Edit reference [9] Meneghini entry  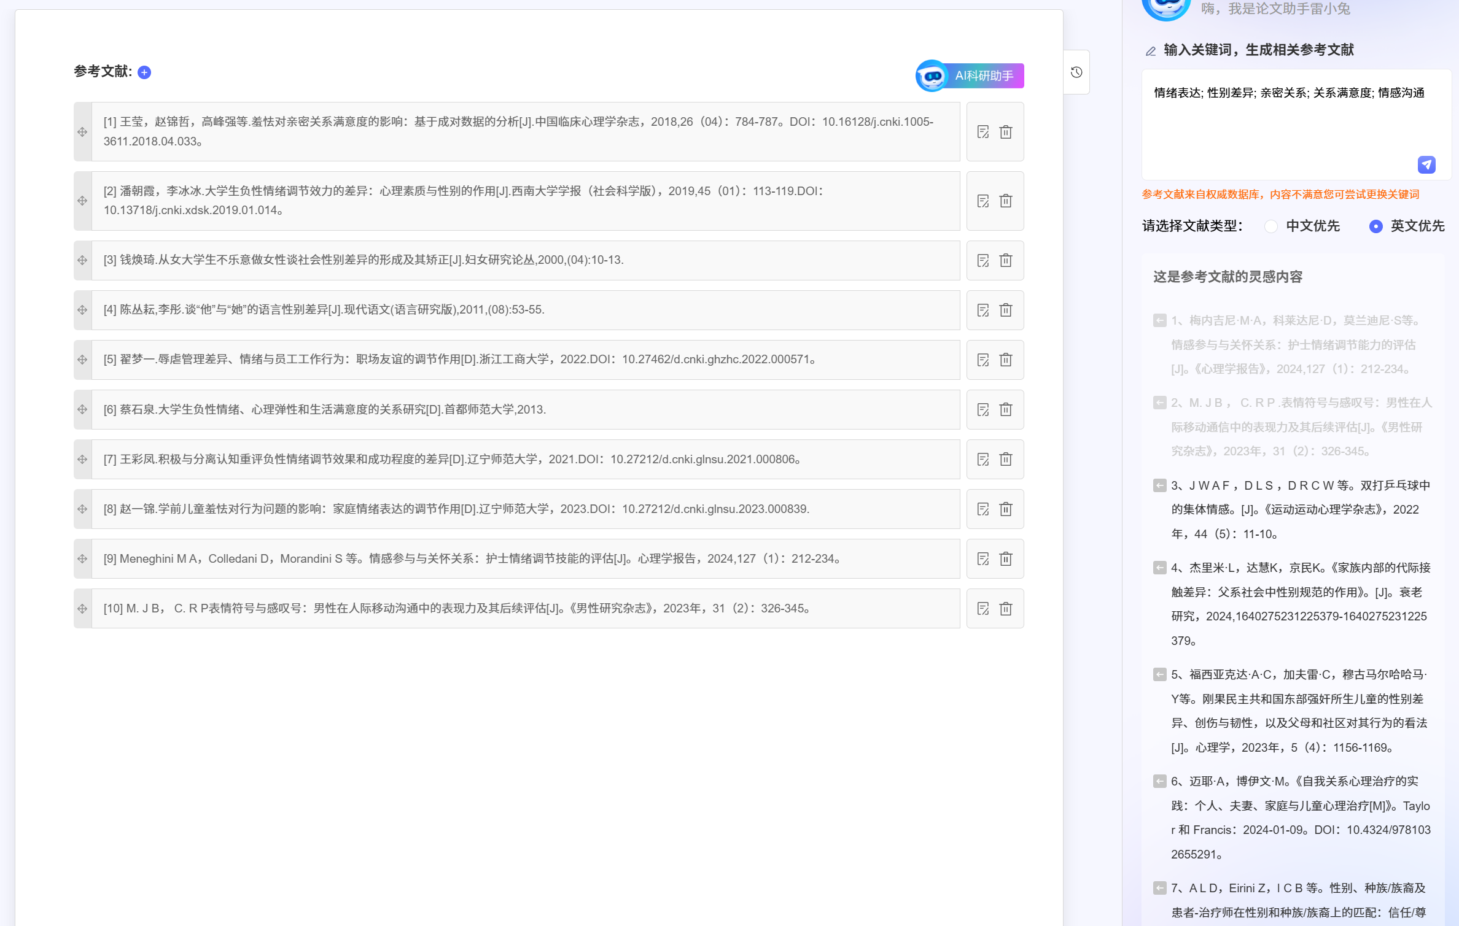[x=983, y=559]
